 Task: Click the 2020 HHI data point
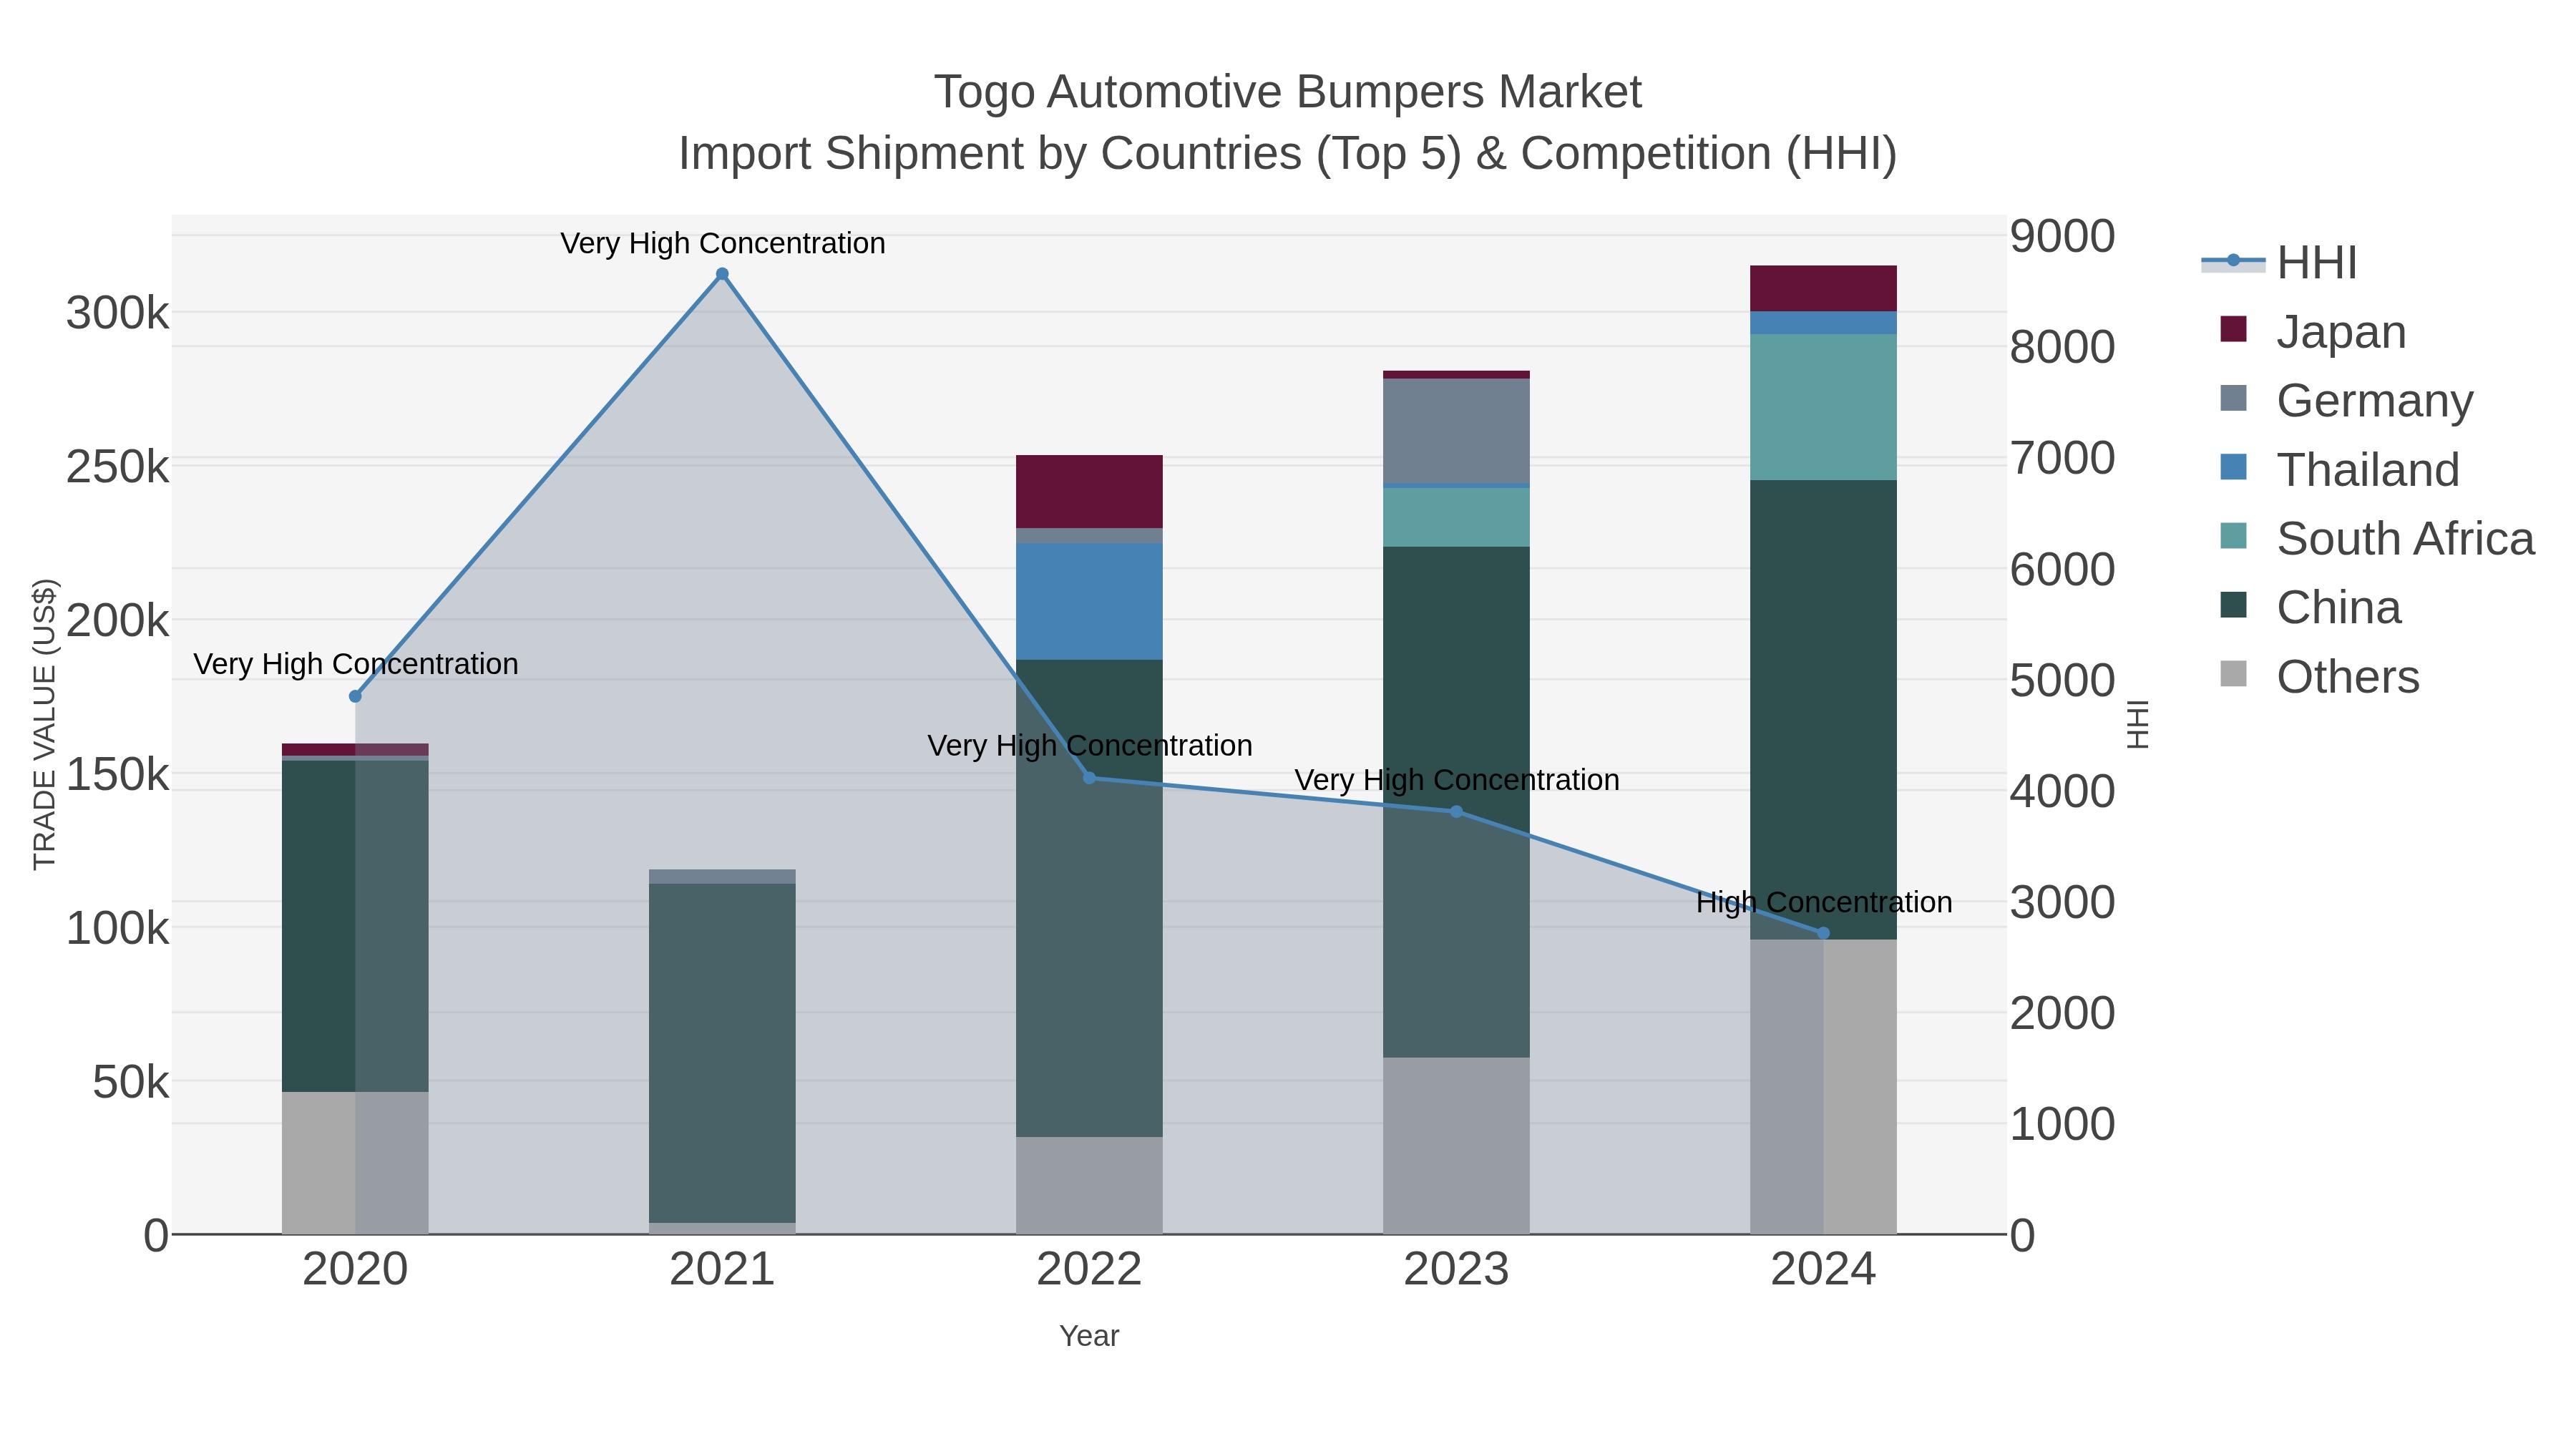(355, 696)
